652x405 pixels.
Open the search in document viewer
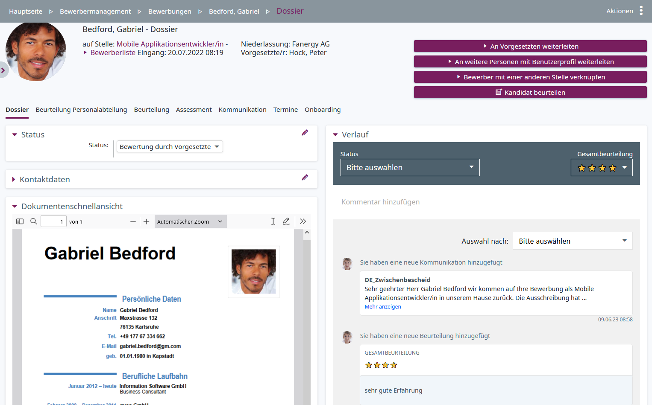pos(34,221)
